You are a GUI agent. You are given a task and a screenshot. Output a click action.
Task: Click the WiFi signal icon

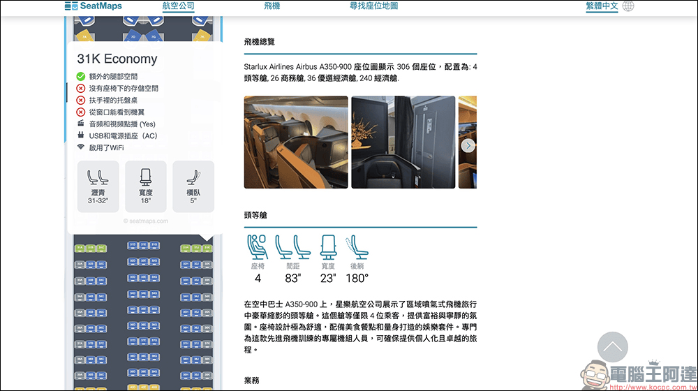point(80,147)
